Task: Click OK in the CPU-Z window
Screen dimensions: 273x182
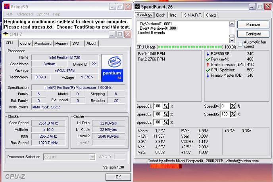Action: (x=118, y=177)
